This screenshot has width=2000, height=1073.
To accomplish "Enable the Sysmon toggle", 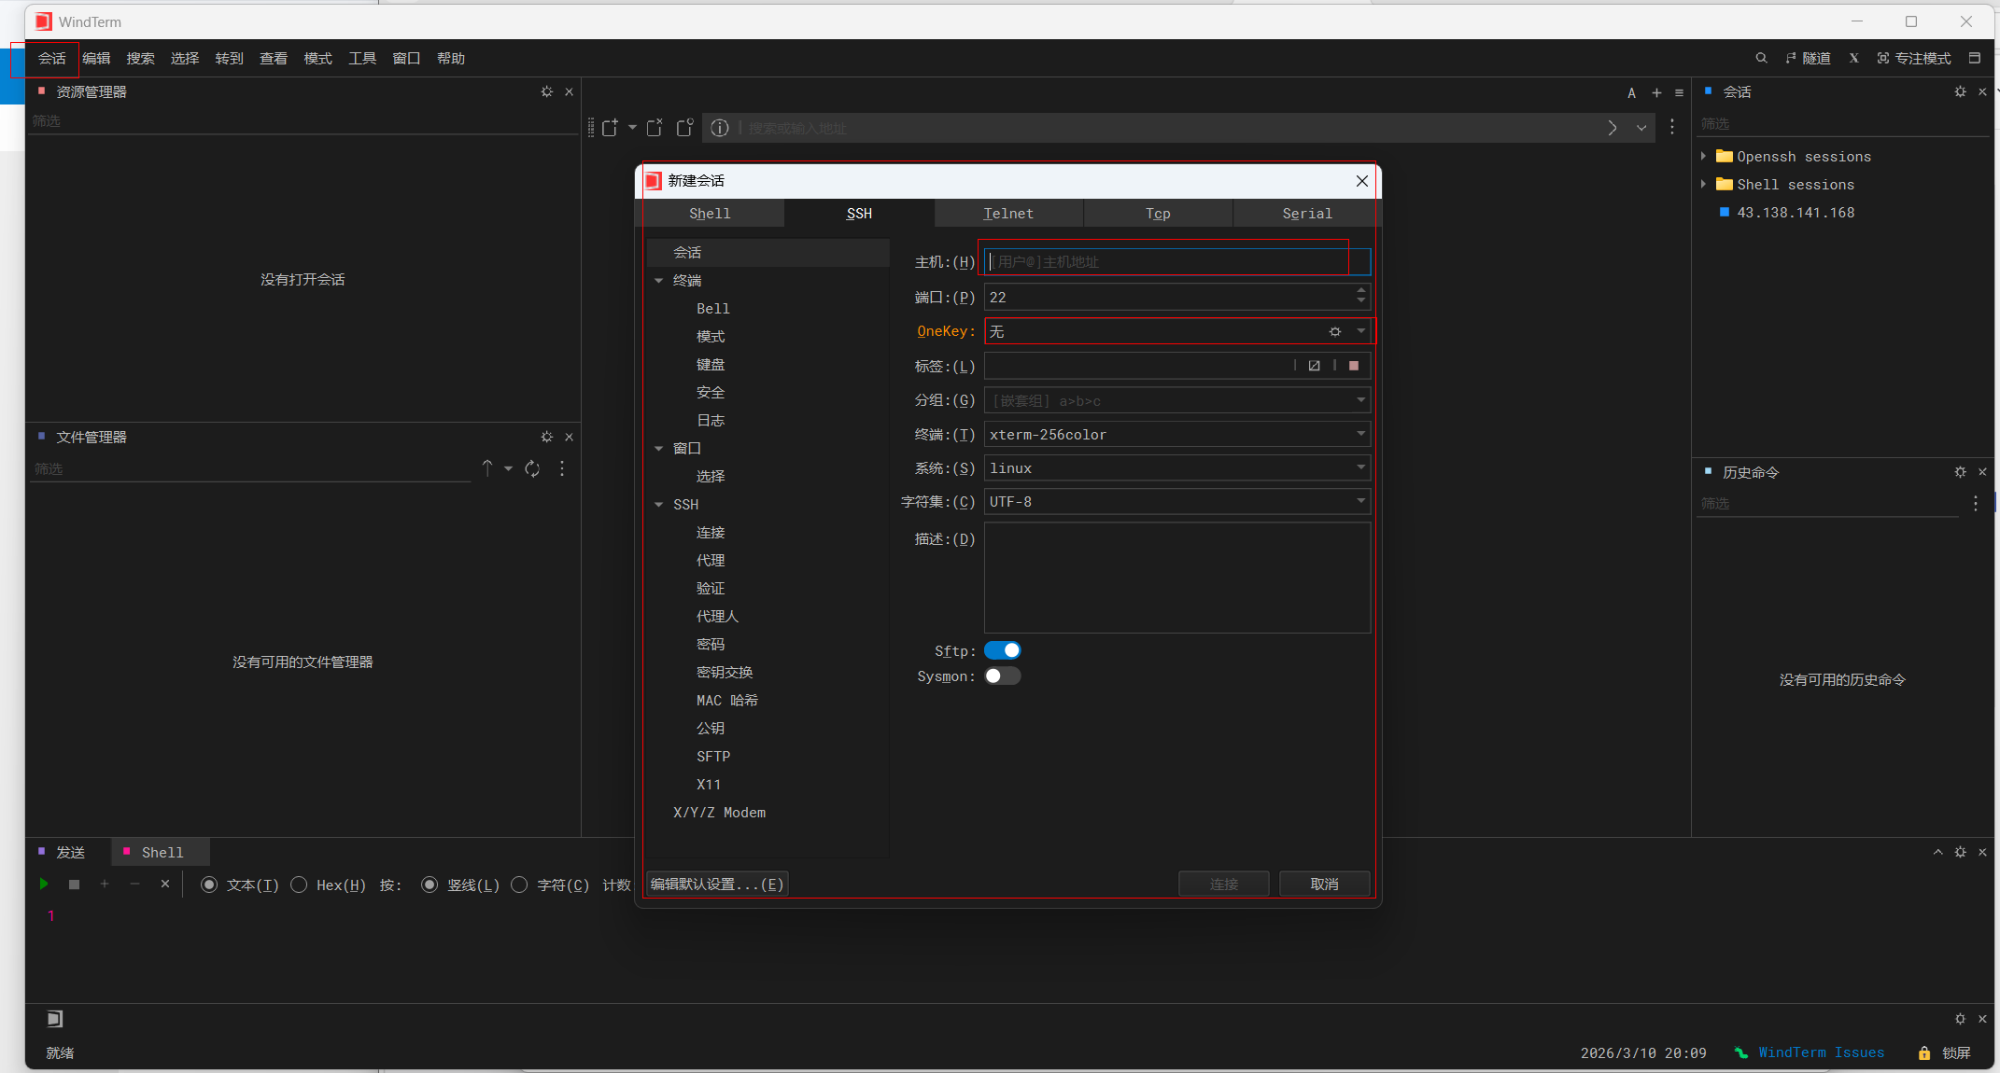I will pyautogui.click(x=1003, y=676).
